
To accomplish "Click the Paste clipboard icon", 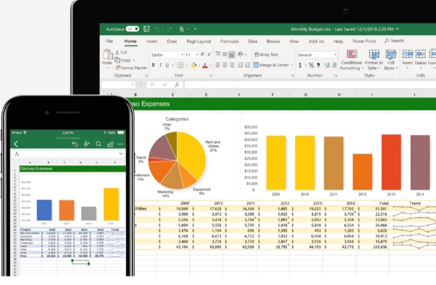I will tap(108, 54).
